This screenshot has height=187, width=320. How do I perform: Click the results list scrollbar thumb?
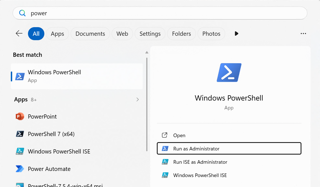tap(147, 104)
